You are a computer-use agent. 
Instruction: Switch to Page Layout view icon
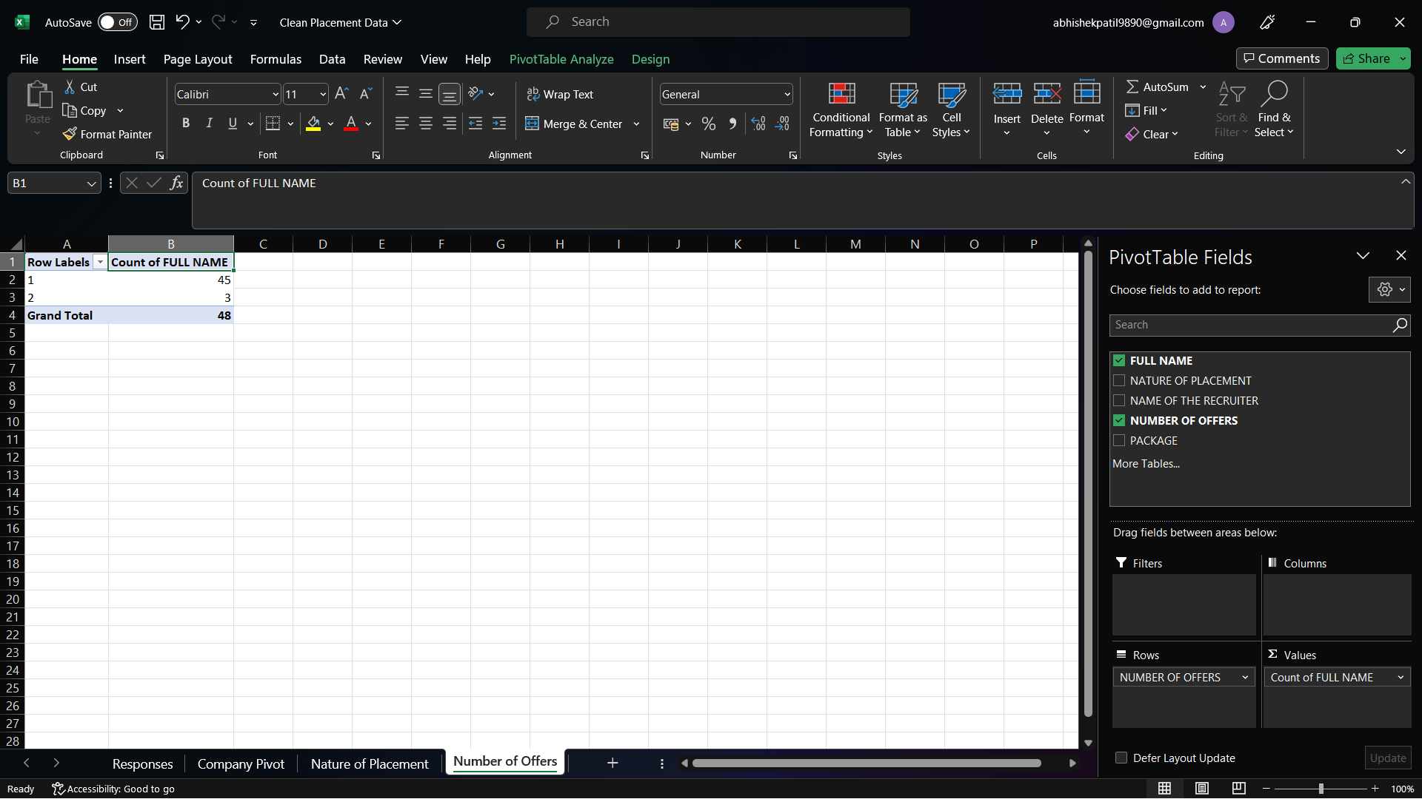coord(1201,789)
